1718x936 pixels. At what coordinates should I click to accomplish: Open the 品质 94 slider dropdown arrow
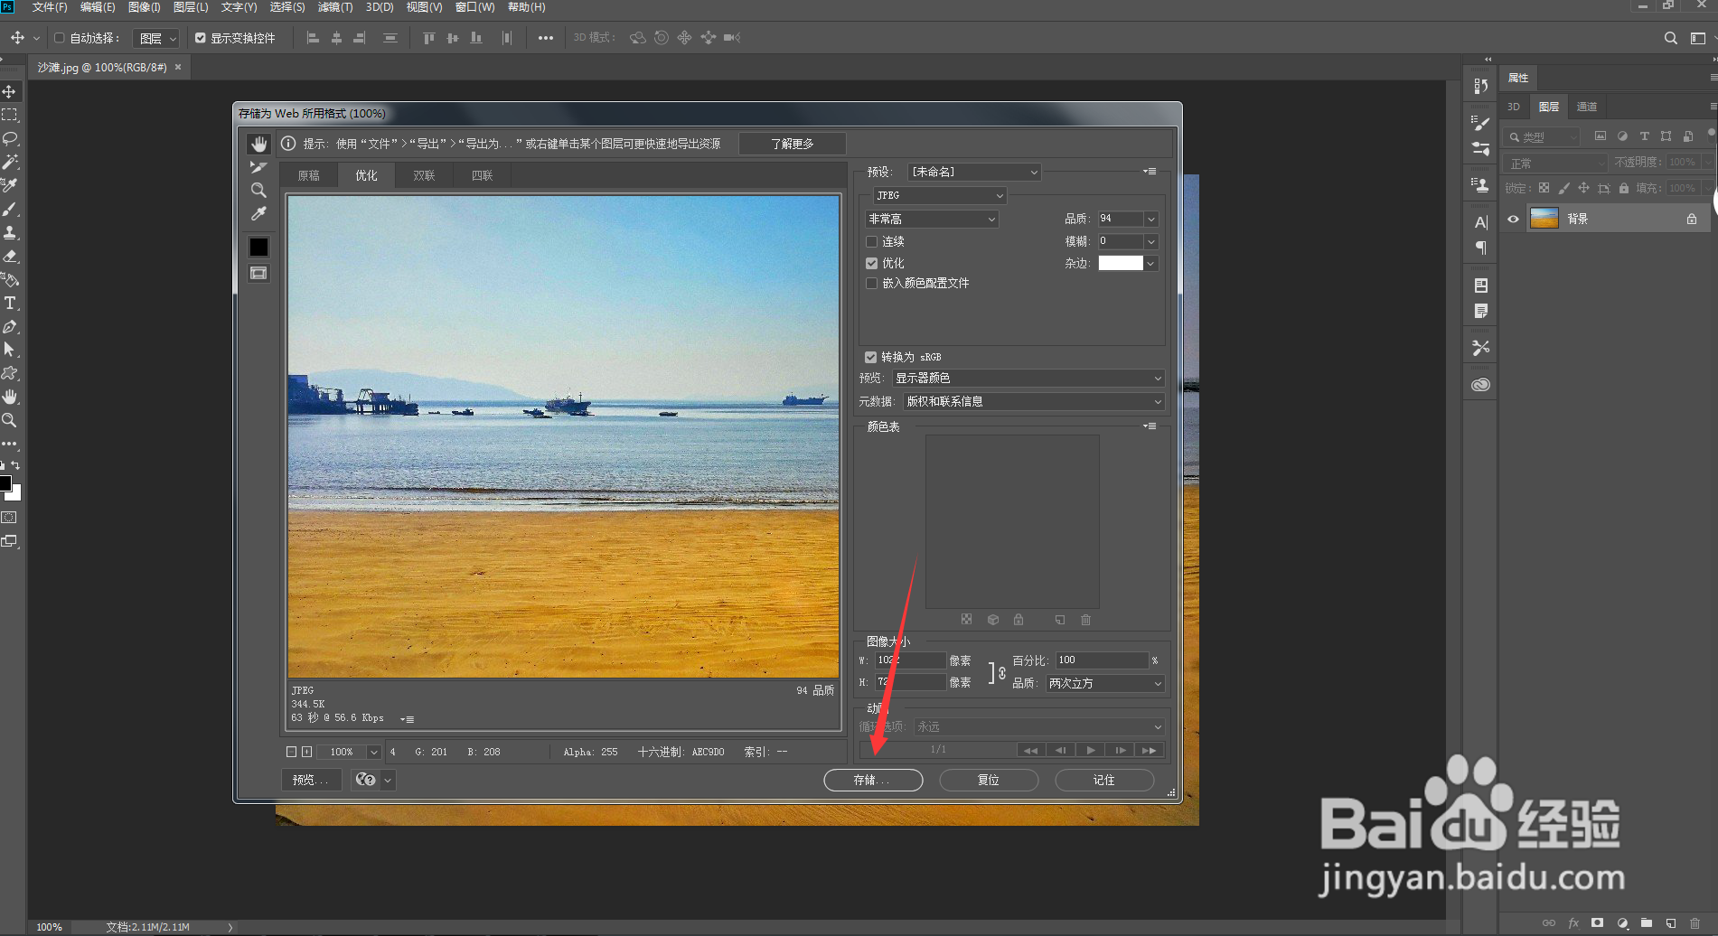1150,219
